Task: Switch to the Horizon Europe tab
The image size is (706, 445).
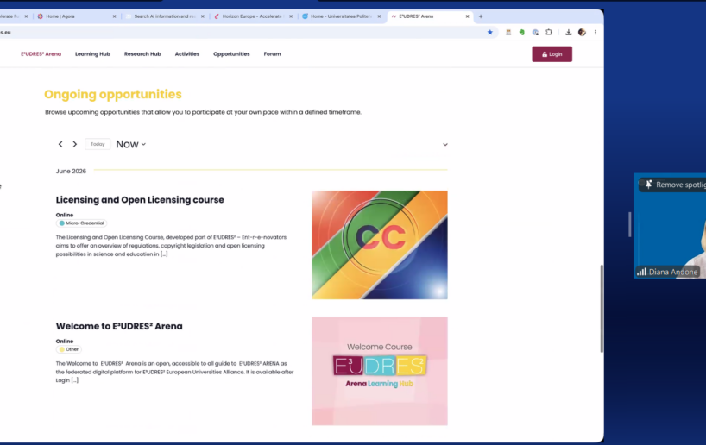Action: (x=253, y=16)
